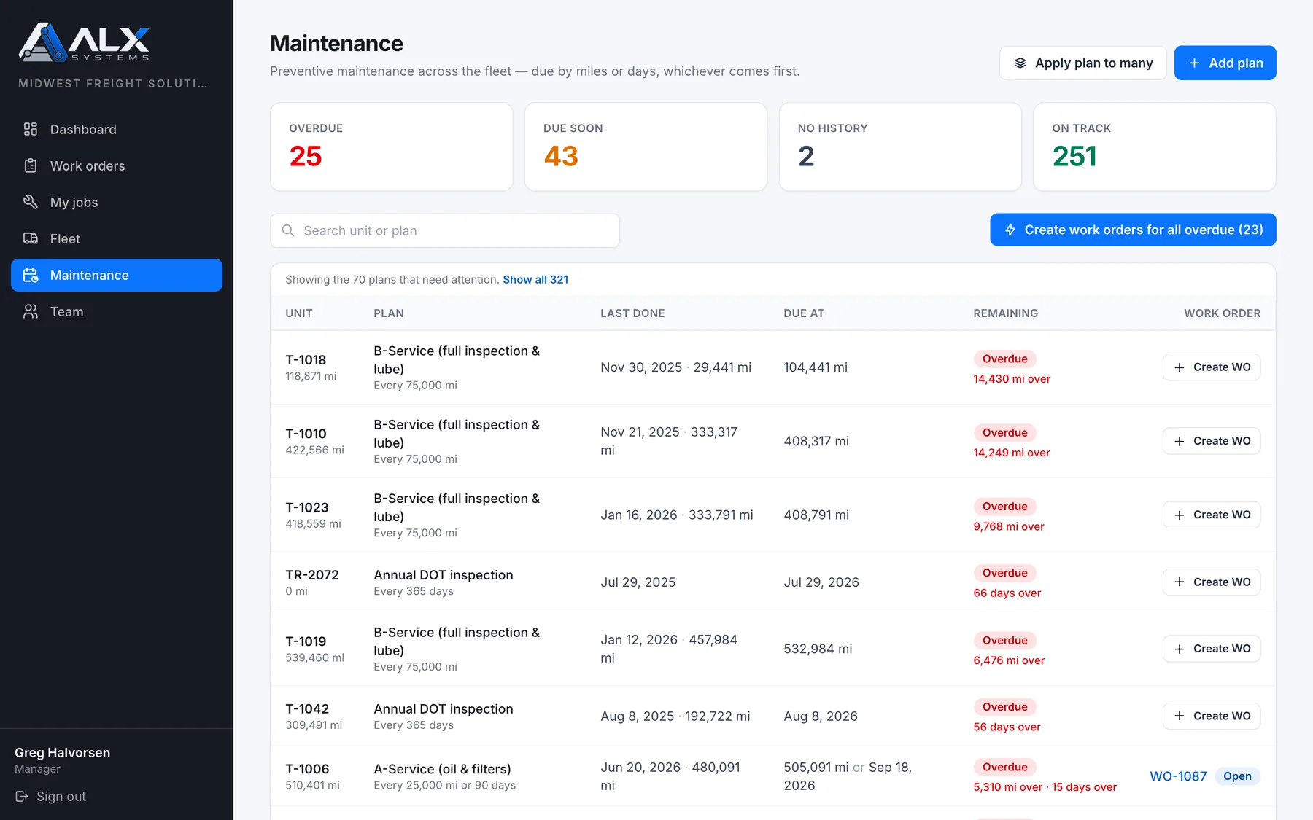Click unit T-1006 in the table
The height and width of the screenshot is (820, 1313).
coord(307,769)
